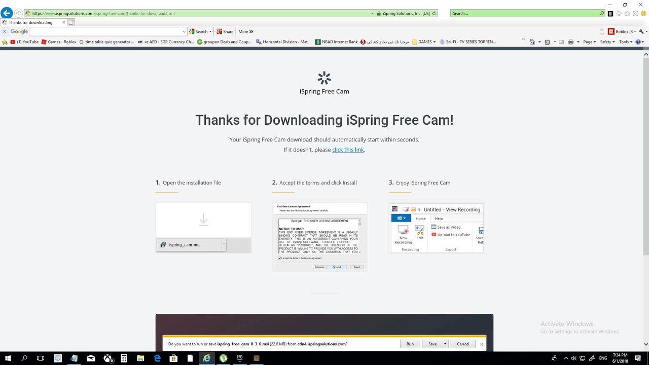This screenshot has height=365, width=649.
Task: Open the Mail app on the taskbar
Action: (91, 358)
